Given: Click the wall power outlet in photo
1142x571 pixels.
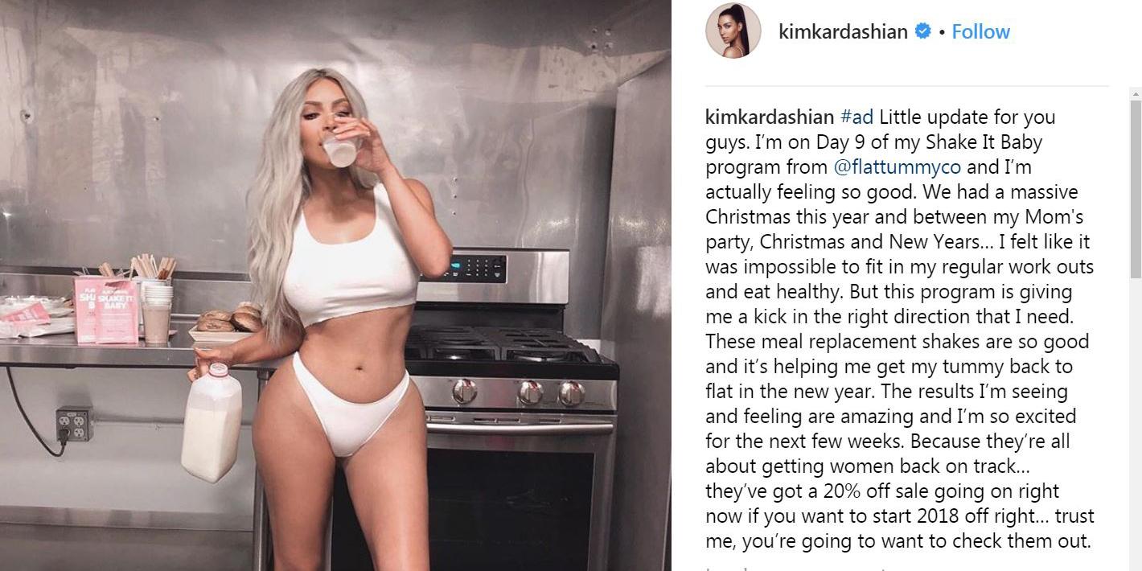Looking at the screenshot, I should [x=74, y=423].
